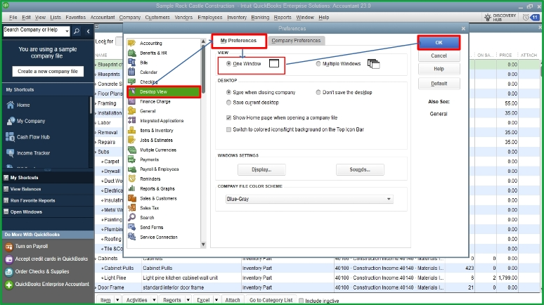Image resolution: width=544 pixels, height=305 pixels.
Task: Toggle Include inactive checkbox
Action: point(301,301)
